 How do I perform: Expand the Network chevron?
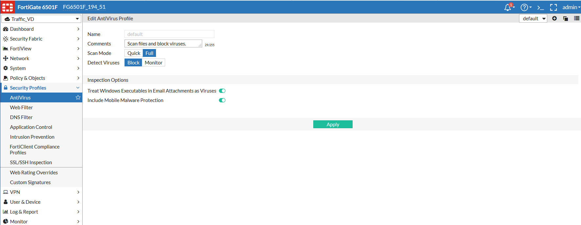point(78,59)
